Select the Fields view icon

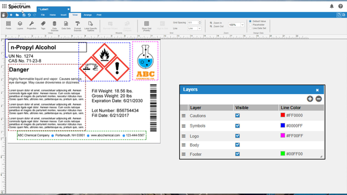click(8, 25)
